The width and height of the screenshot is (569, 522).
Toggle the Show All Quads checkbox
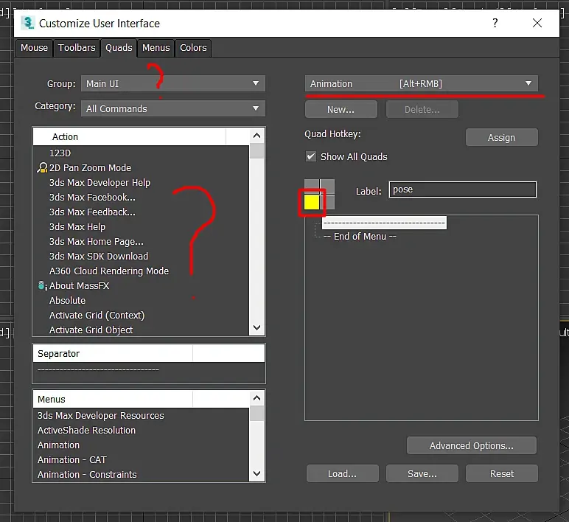click(311, 156)
